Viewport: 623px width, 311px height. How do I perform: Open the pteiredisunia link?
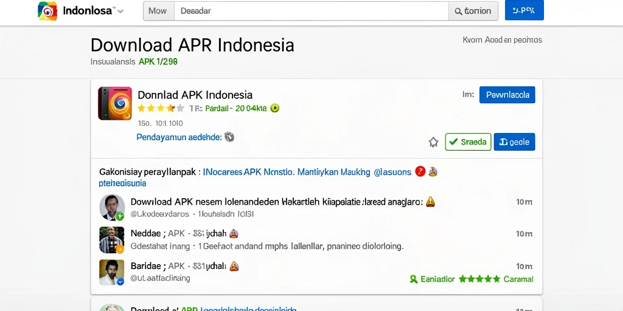(122, 183)
